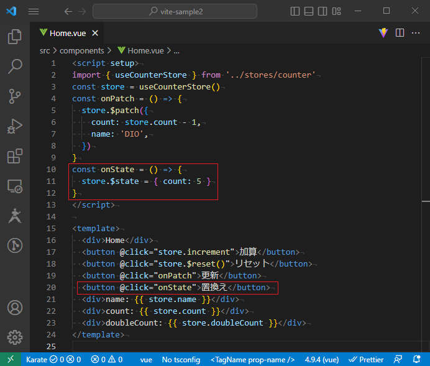Toggle the bottom panel
Screen dimensions: 430x366
coord(309,11)
